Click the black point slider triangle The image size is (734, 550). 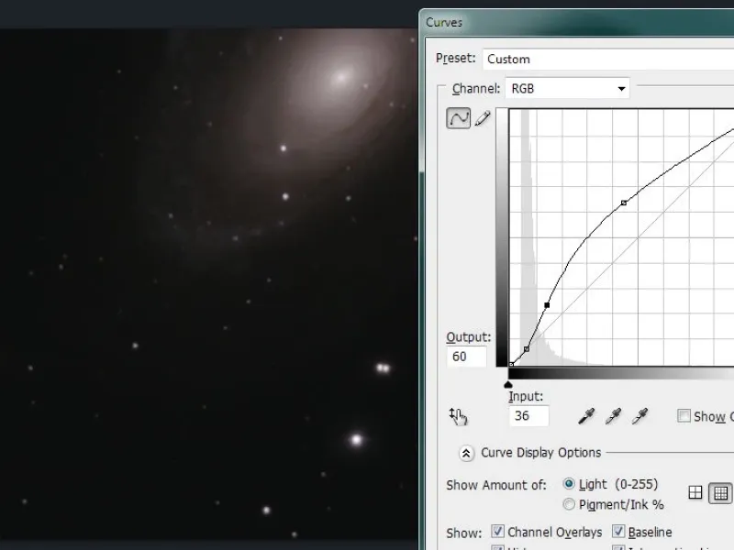tap(508, 384)
